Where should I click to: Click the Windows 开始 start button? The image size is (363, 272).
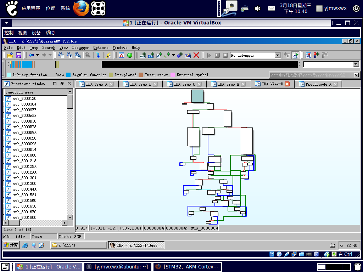pos(11,245)
